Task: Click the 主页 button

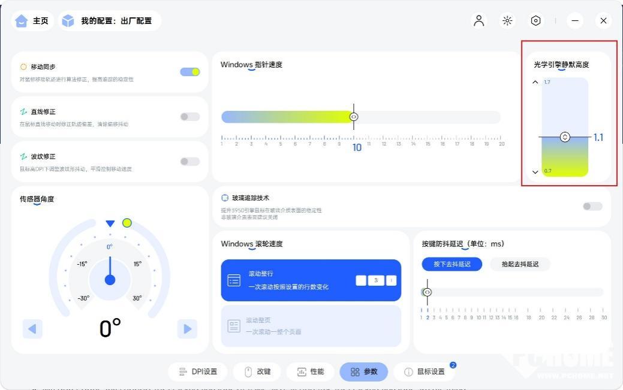Action: coord(32,20)
